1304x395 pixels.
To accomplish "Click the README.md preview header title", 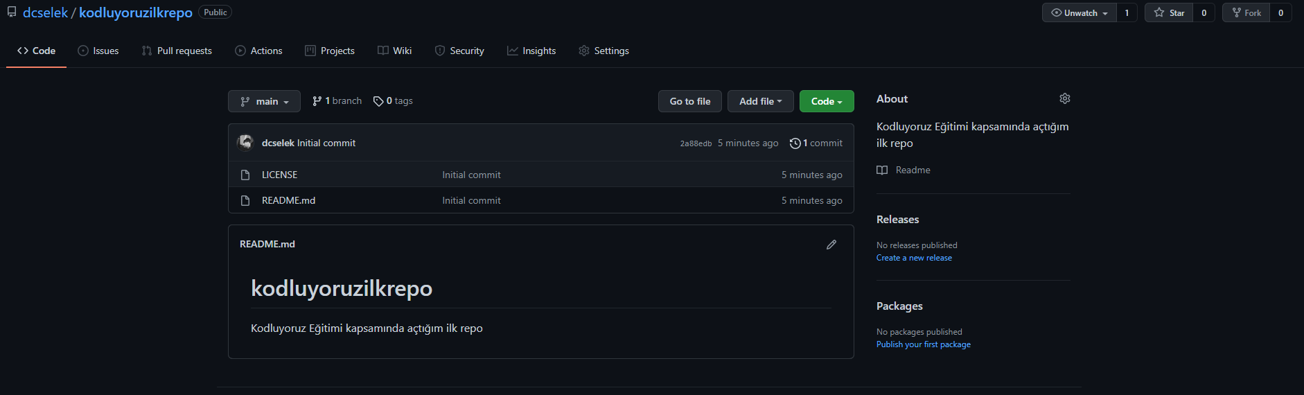I will tap(267, 244).
